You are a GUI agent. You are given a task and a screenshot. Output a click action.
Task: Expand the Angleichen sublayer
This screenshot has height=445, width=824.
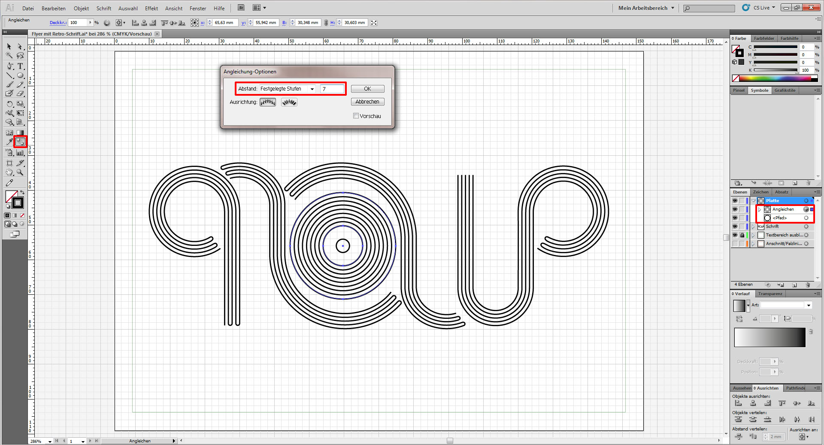(760, 209)
